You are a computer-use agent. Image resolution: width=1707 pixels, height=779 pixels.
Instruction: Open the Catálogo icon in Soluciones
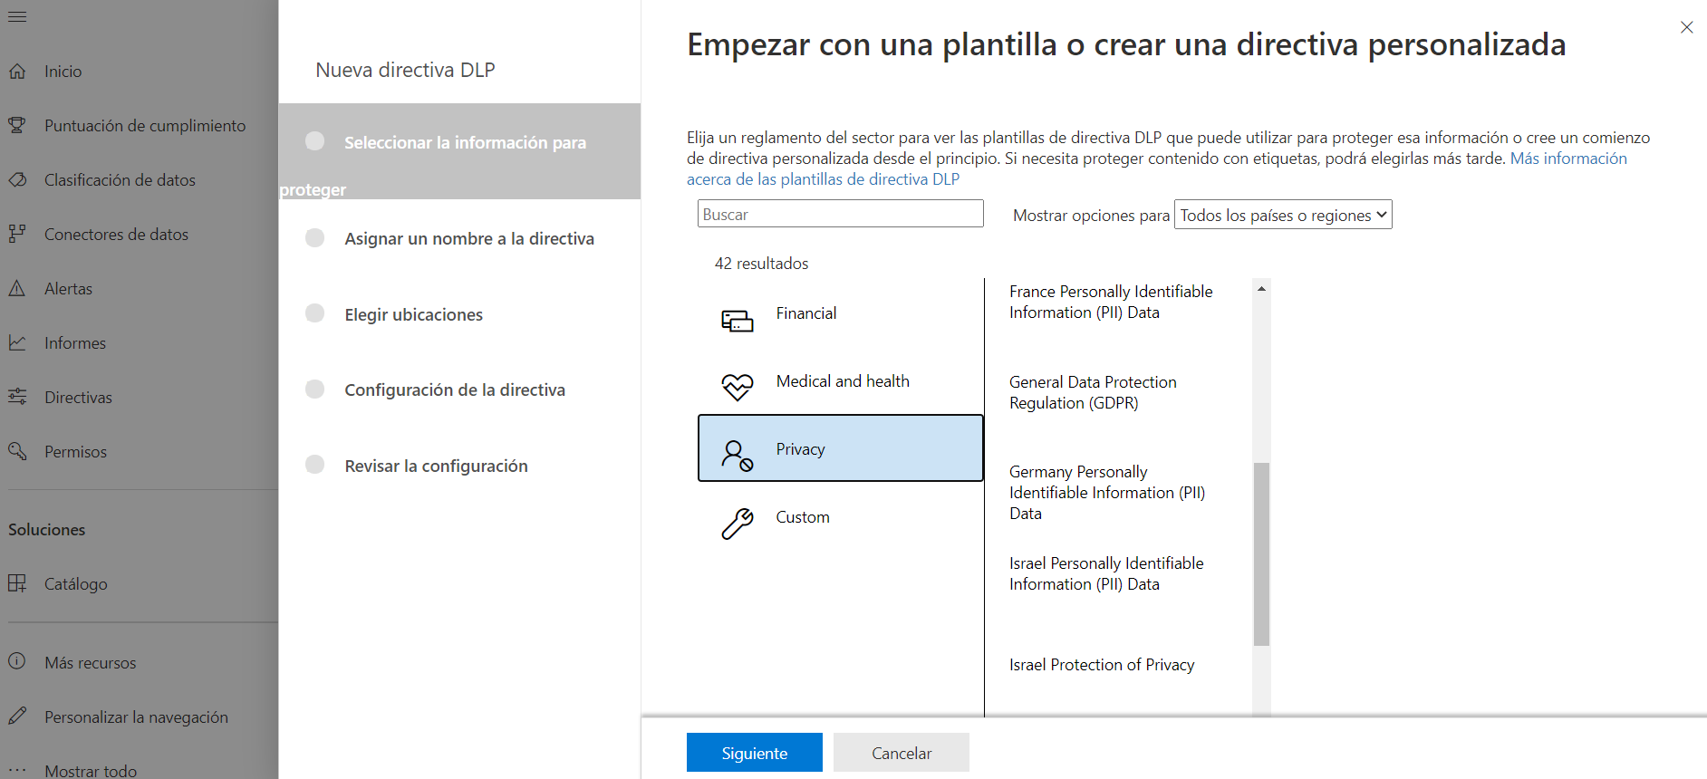coord(17,583)
